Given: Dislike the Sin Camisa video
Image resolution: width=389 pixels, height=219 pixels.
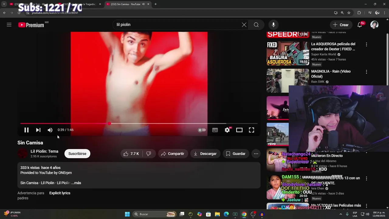Looking at the screenshot, I should pyautogui.click(x=149, y=154).
